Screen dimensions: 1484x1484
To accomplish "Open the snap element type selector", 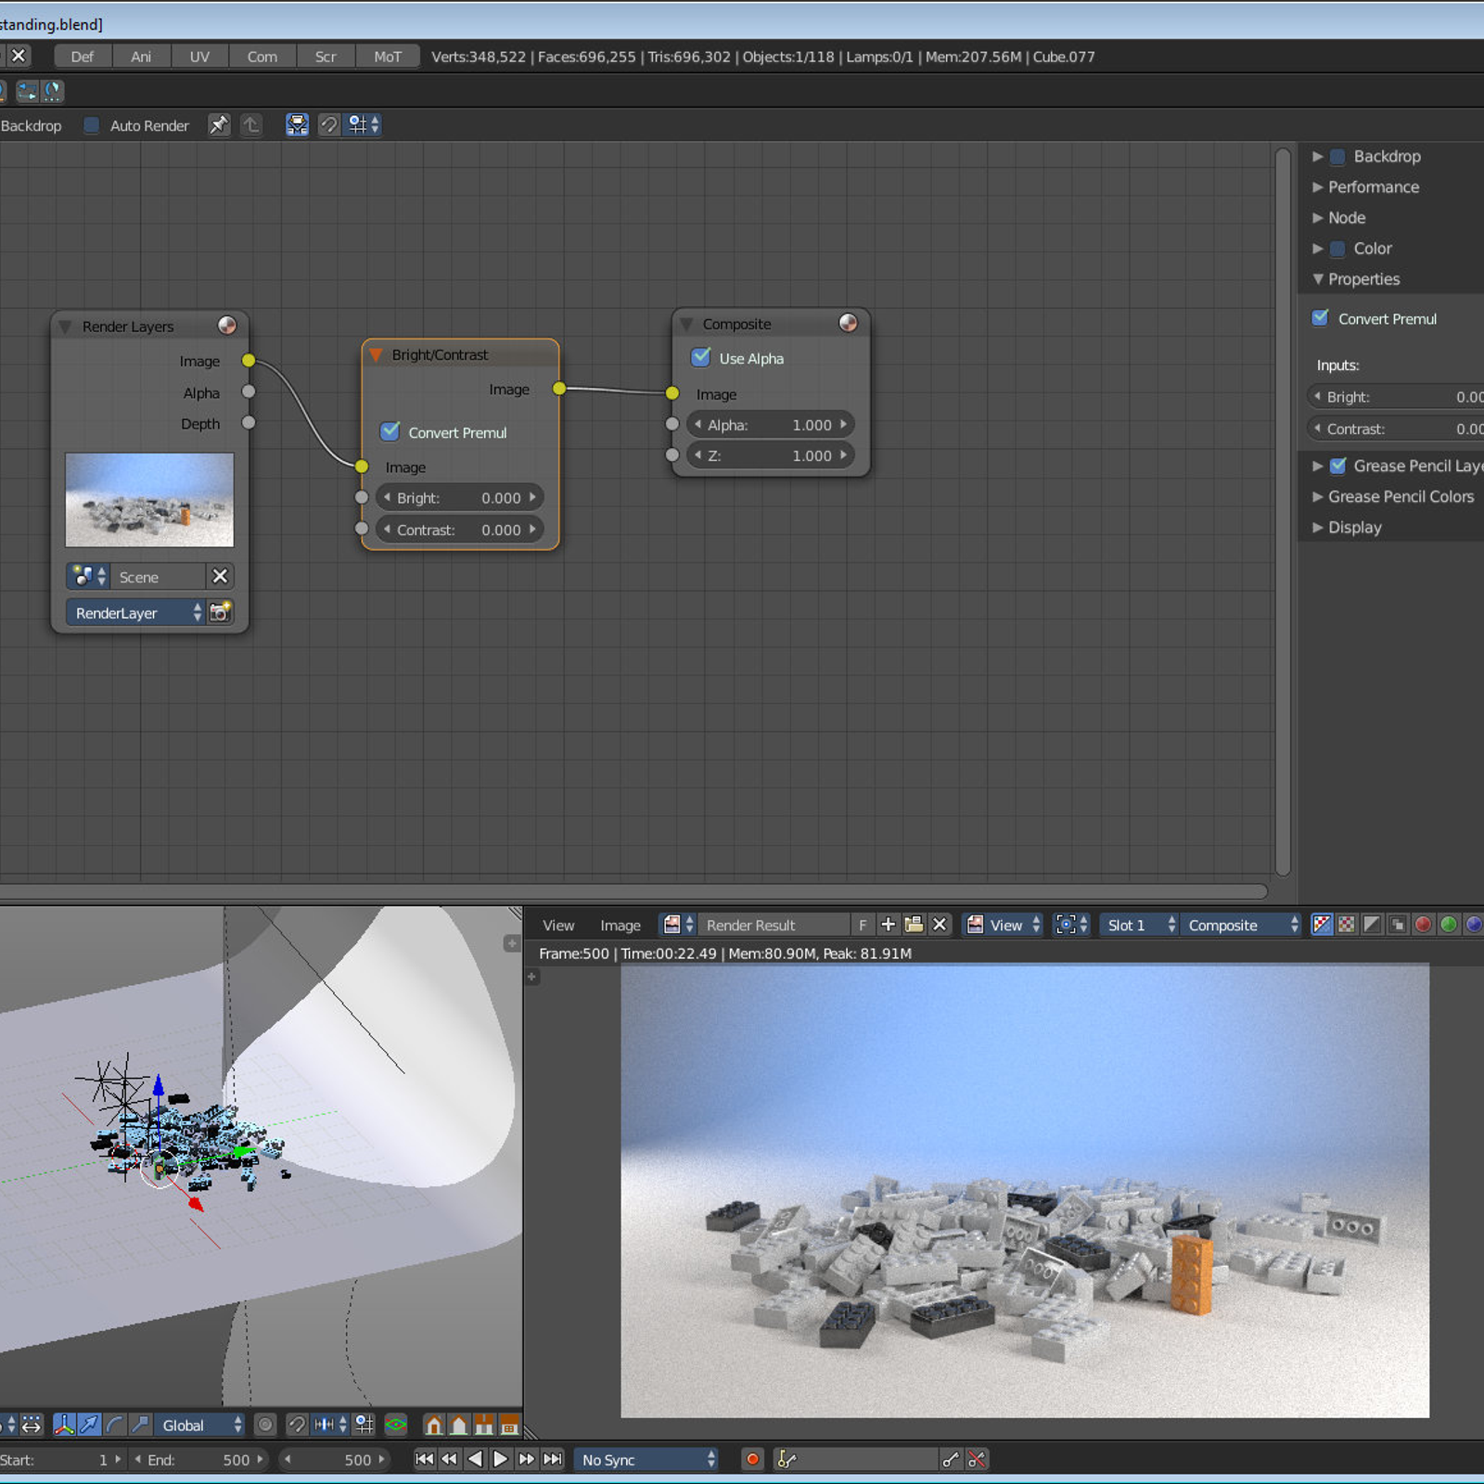I will coord(363,125).
